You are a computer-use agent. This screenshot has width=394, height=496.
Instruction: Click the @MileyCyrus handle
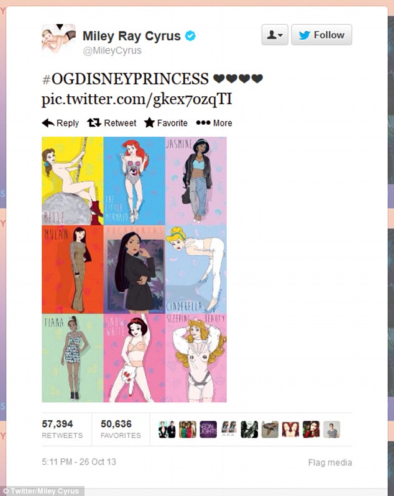point(112,51)
